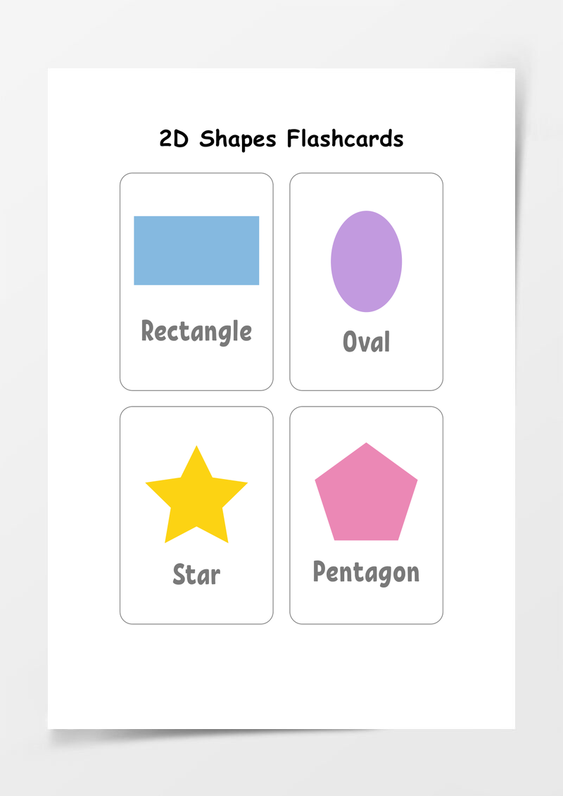Select the purple oval shape
Screen dimensions: 563x796
(366, 261)
